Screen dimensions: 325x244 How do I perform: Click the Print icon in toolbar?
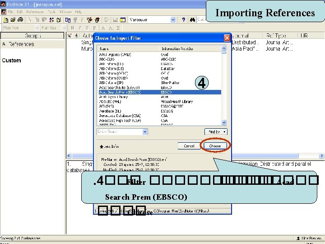tap(20, 20)
